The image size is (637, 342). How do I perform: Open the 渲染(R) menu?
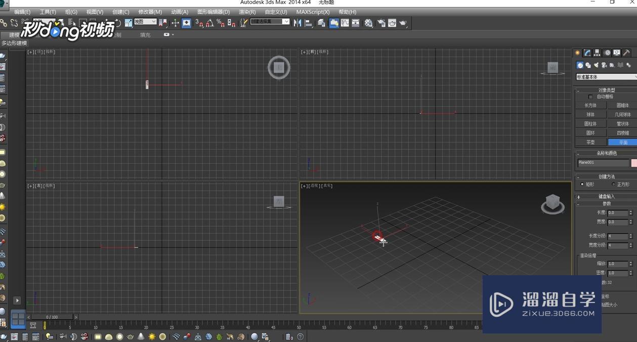pyautogui.click(x=247, y=12)
